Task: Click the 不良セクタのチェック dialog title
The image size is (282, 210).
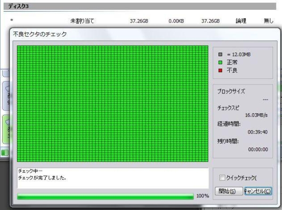Action: 40,34
